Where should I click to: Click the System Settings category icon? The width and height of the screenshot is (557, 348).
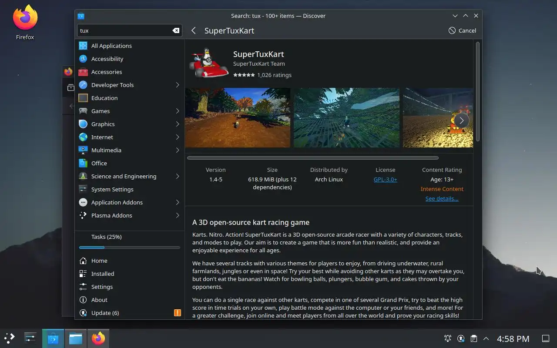tap(83, 189)
